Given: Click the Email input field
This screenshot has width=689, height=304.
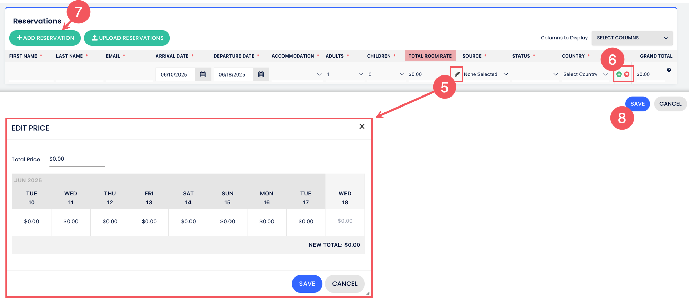Looking at the screenshot, I should [x=129, y=74].
